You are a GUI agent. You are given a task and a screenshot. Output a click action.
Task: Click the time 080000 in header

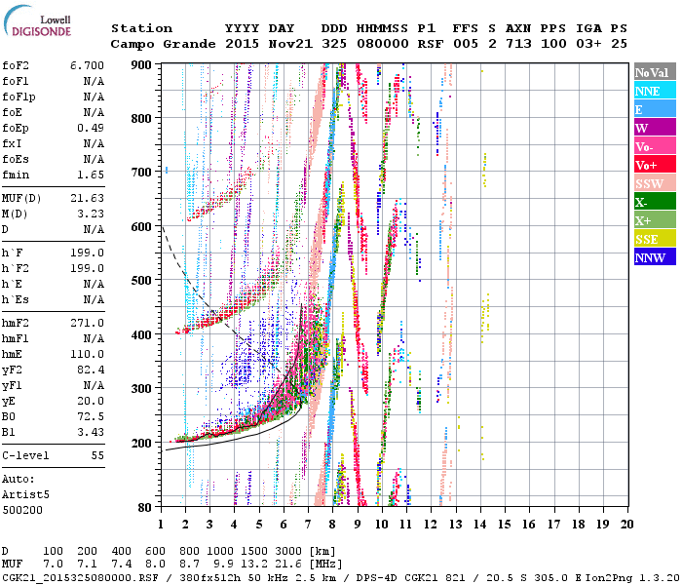(382, 44)
